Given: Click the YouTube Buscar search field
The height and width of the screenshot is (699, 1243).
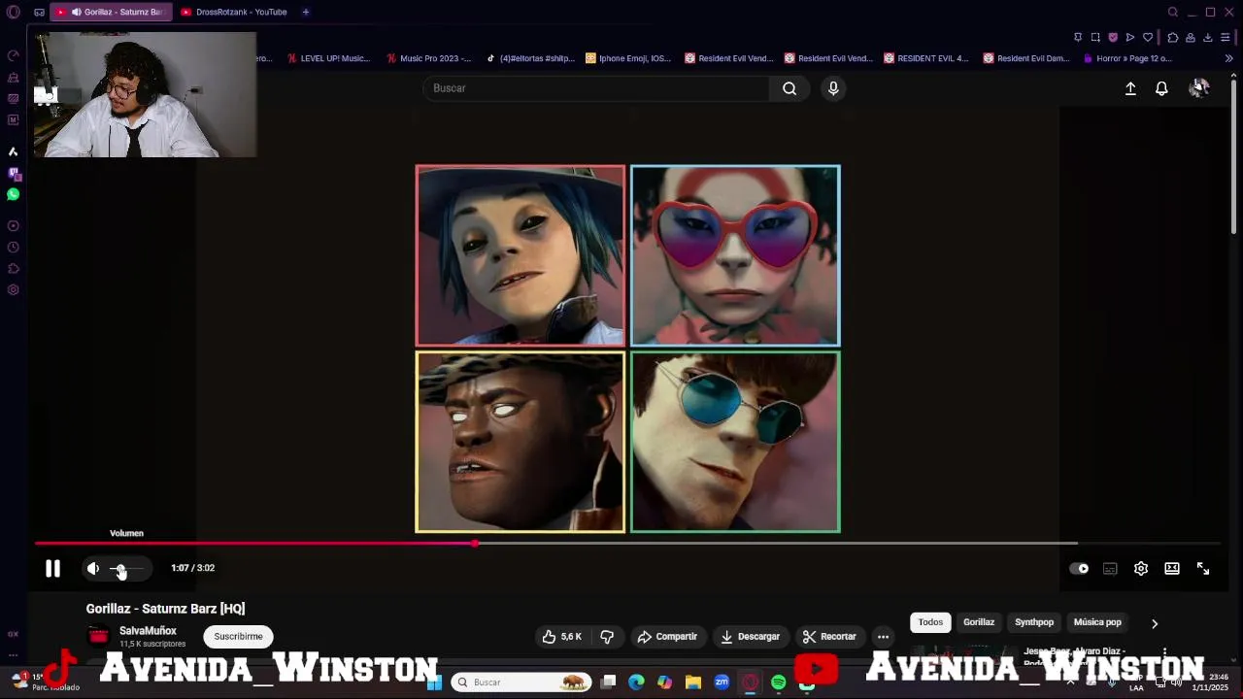Looking at the screenshot, I should (596, 88).
